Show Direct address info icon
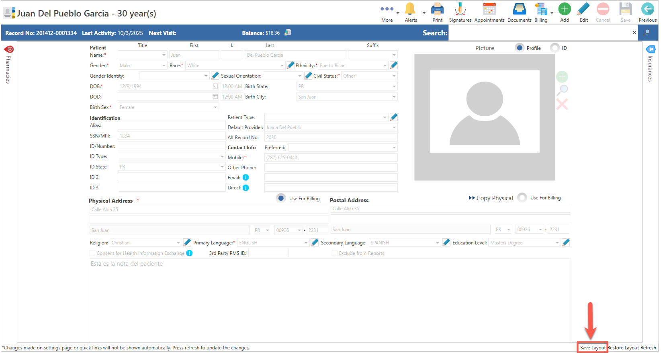 [x=246, y=188]
